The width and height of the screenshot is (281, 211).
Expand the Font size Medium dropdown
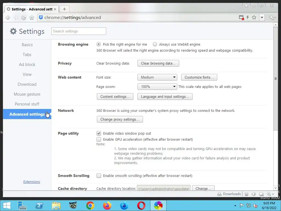point(157,77)
